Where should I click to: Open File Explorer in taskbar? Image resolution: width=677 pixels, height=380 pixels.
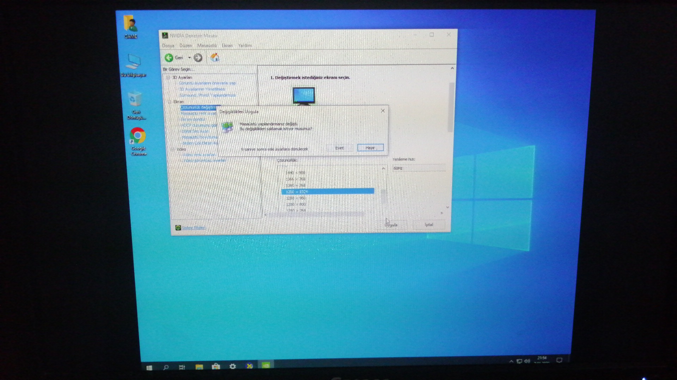[199, 367]
